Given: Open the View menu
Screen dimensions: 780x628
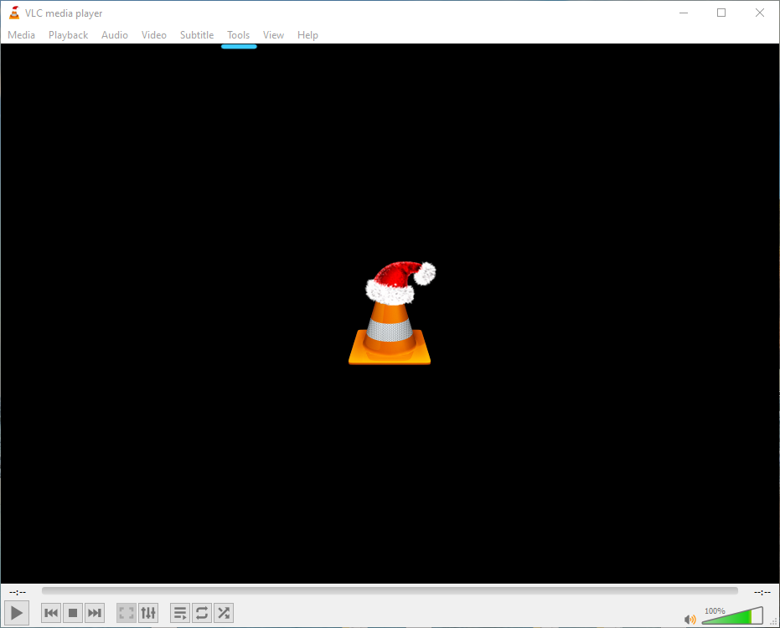Looking at the screenshot, I should click(x=273, y=35).
